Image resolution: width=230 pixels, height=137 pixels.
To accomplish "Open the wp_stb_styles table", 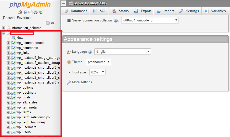I will click(27, 102).
